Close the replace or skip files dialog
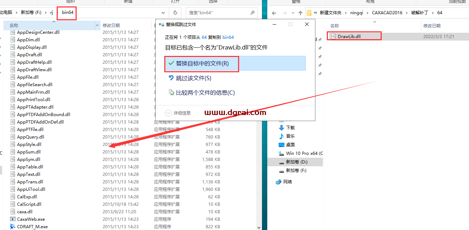Image resolution: width=469 pixels, height=230 pixels. [307, 24]
